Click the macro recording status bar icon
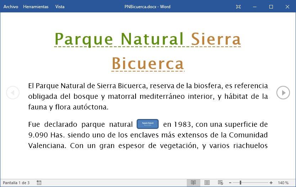Viewport: 296px width, 187px height. 39,183
